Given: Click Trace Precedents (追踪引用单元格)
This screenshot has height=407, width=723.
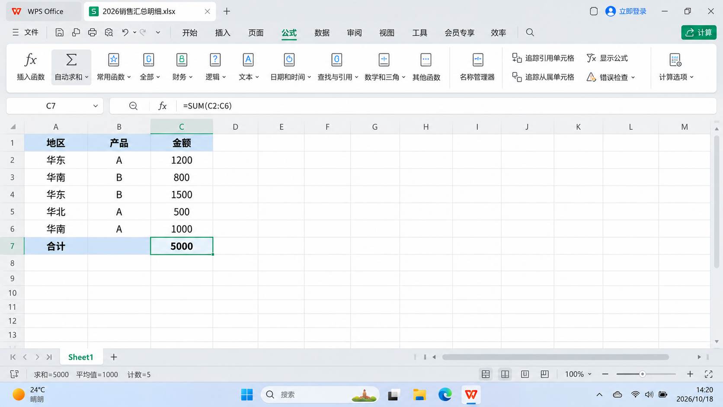Looking at the screenshot, I should (x=543, y=58).
